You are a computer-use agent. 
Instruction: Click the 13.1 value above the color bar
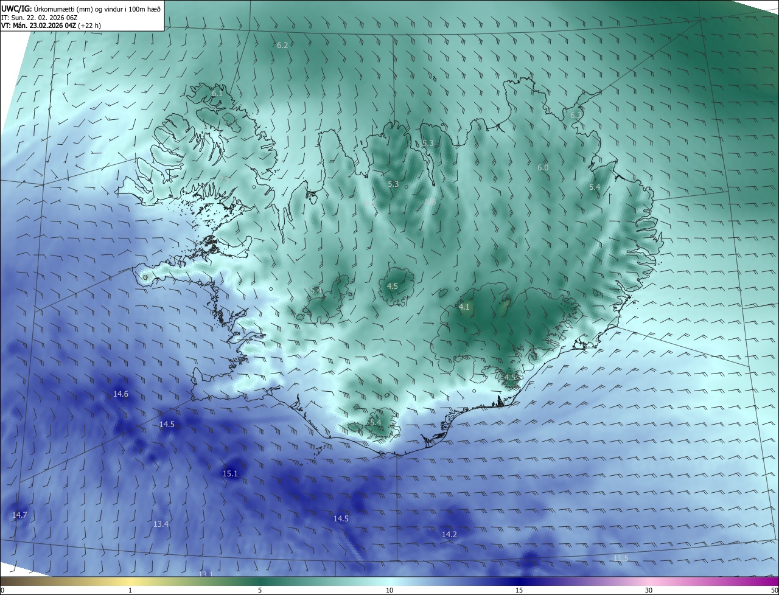[206, 574]
